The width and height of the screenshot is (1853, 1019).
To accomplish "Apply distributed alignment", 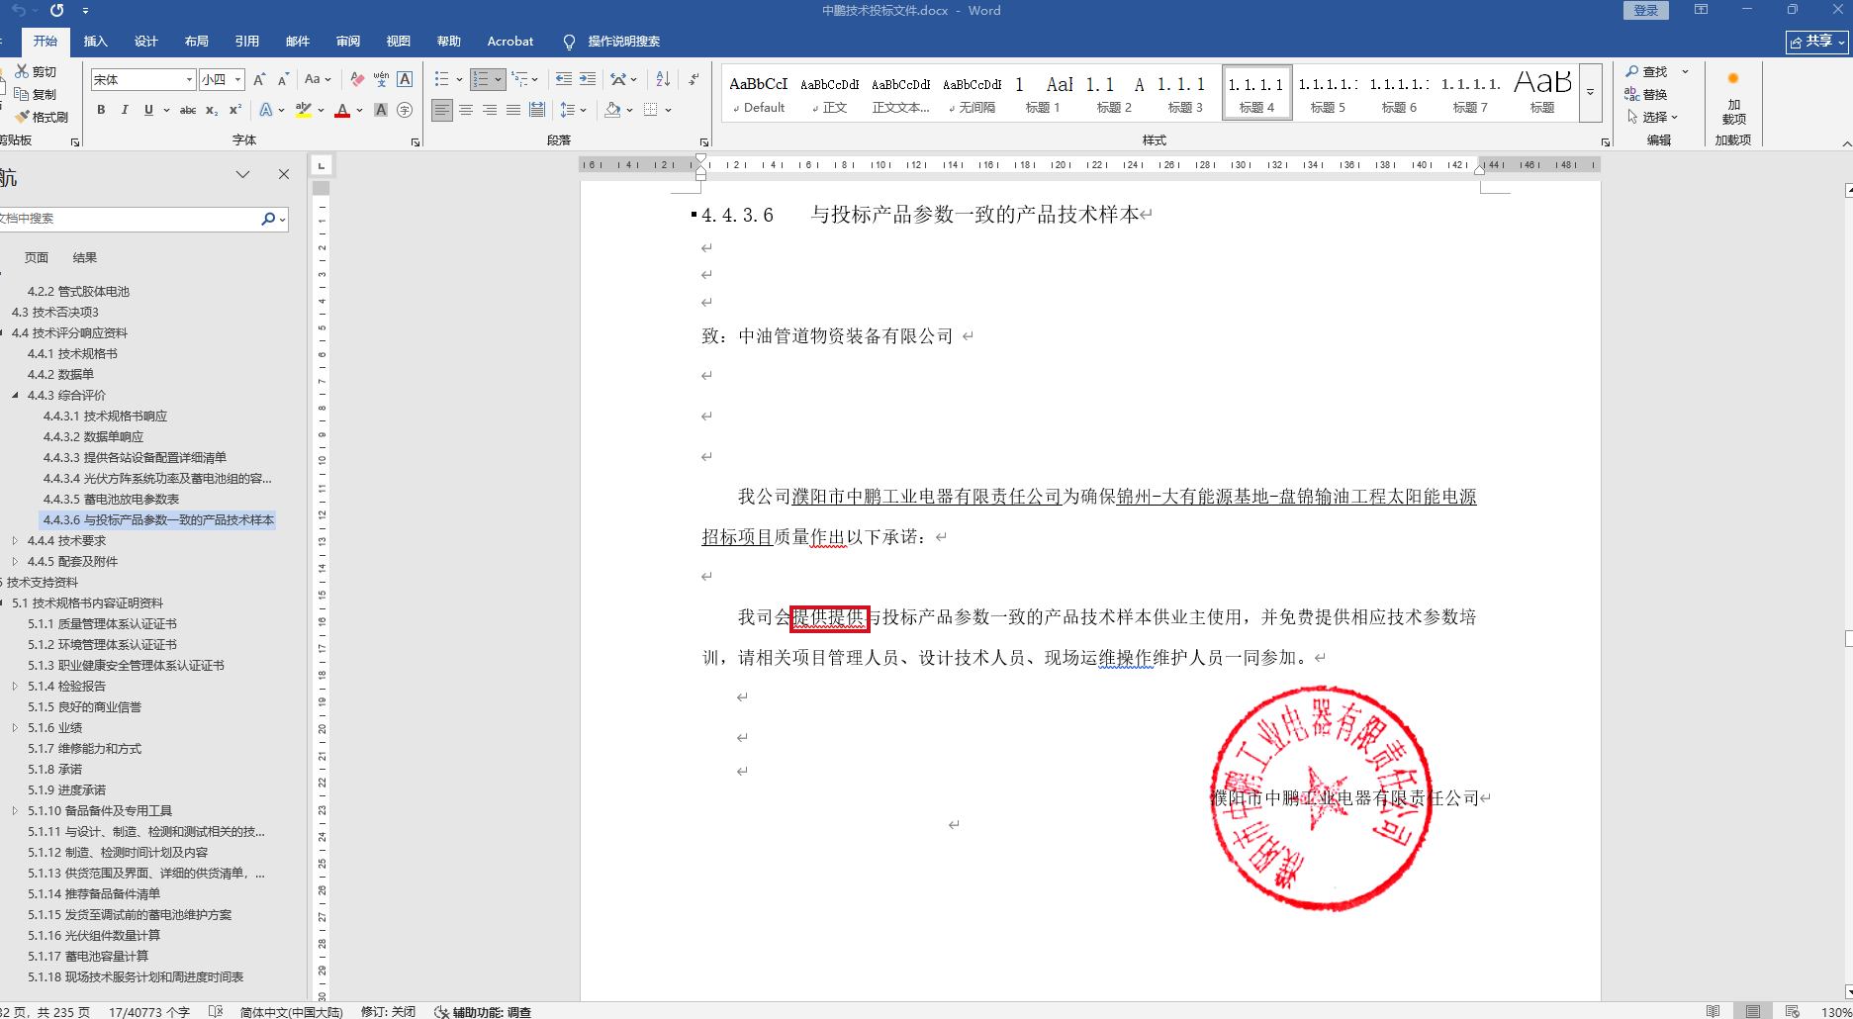I will [x=537, y=110].
